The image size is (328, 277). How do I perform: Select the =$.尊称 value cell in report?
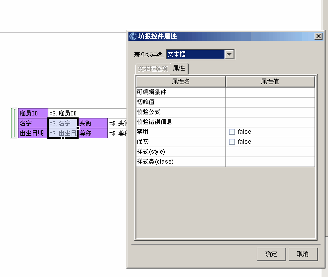(x=117, y=133)
